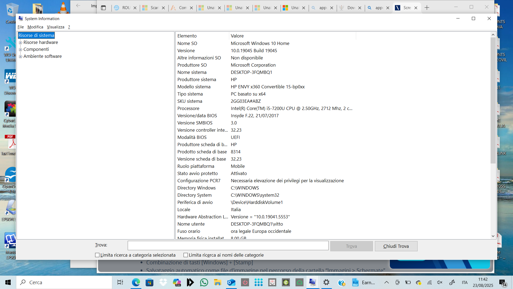
Task: Click the Meet Now tray icon
Action: (397, 282)
